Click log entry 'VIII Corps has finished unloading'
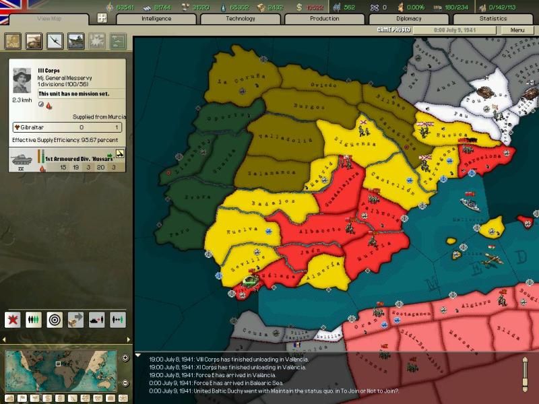Screen dimensions: 539x404 tap(228, 360)
